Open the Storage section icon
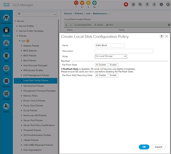171x154 pixels. tap(6, 81)
